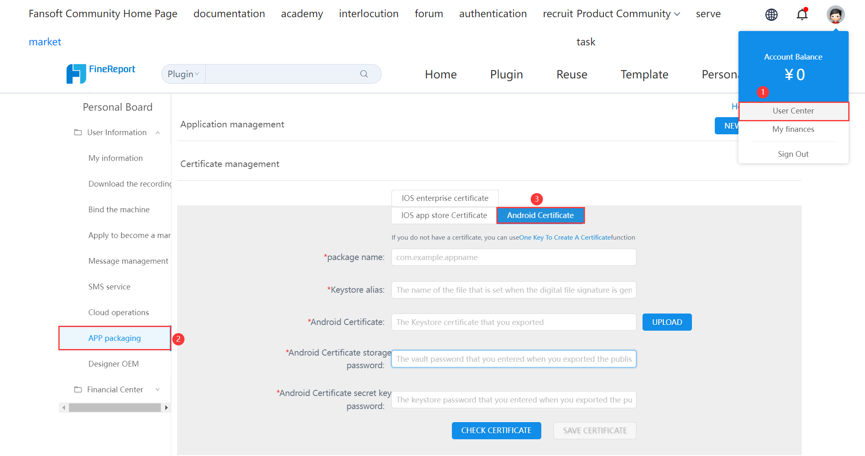Click the user avatar icon

(835, 15)
